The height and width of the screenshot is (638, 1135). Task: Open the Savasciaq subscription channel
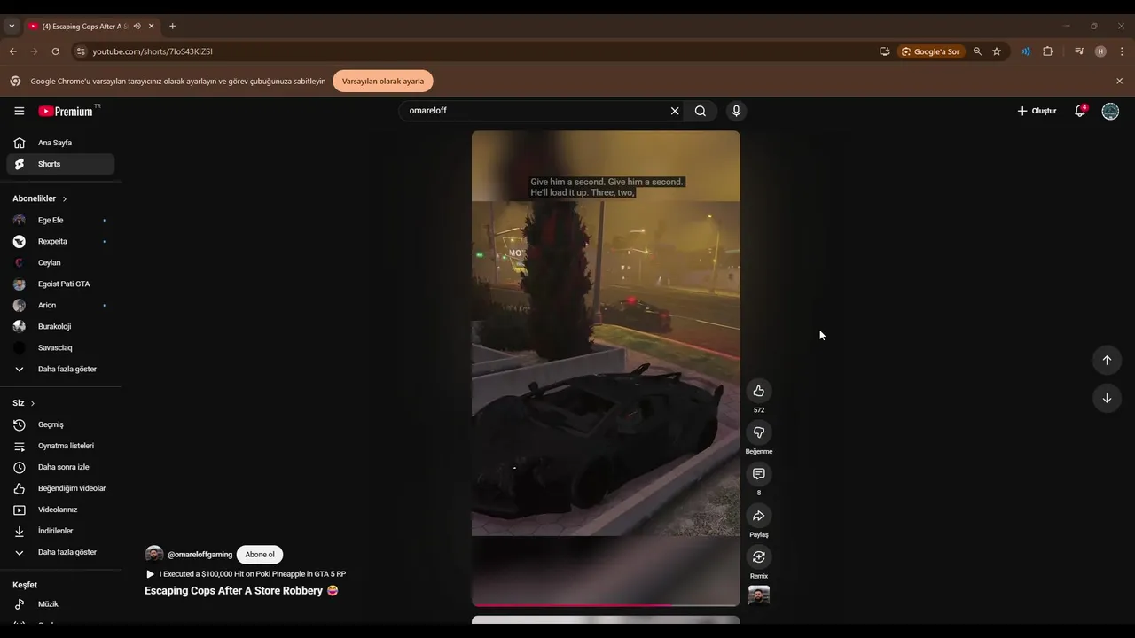pyautogui.click(x=60, y=347)
